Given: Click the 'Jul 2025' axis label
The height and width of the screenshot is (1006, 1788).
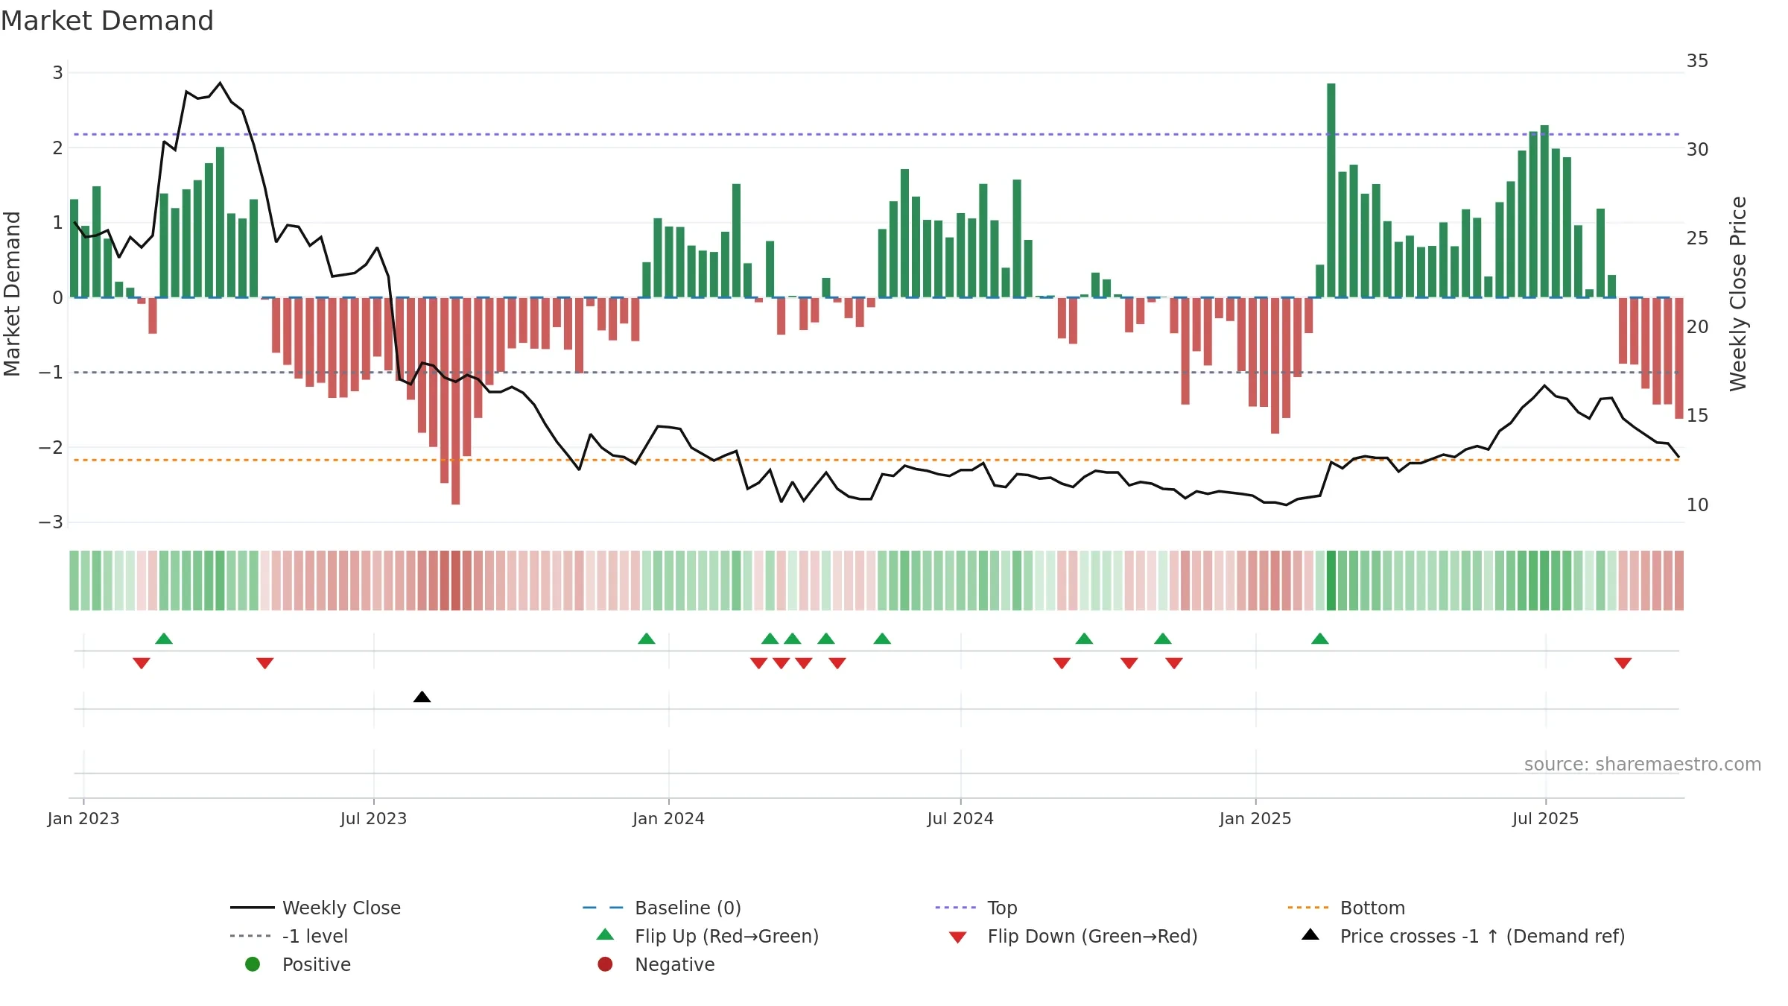Looking at the screenshot, I should click(x=1545, y=818).
